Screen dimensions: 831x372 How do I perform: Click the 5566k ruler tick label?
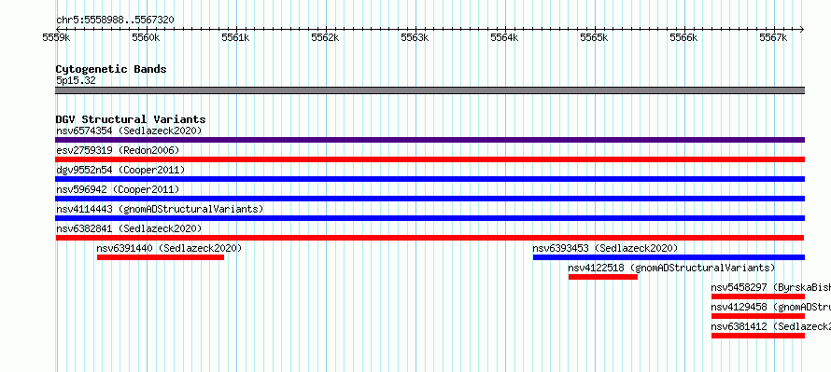pyautogui.click(x=683, y=38)
